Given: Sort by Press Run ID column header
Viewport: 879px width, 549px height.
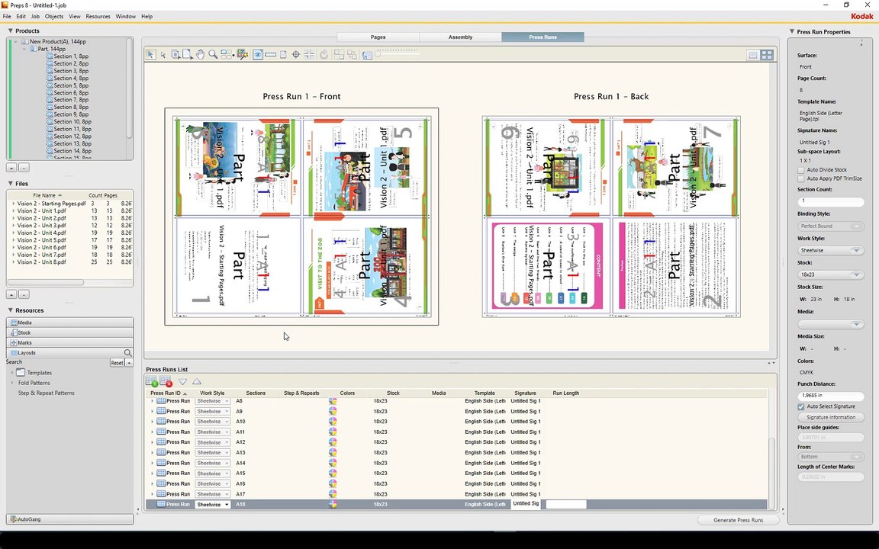Looking at the screenshot, I should 169,393.
